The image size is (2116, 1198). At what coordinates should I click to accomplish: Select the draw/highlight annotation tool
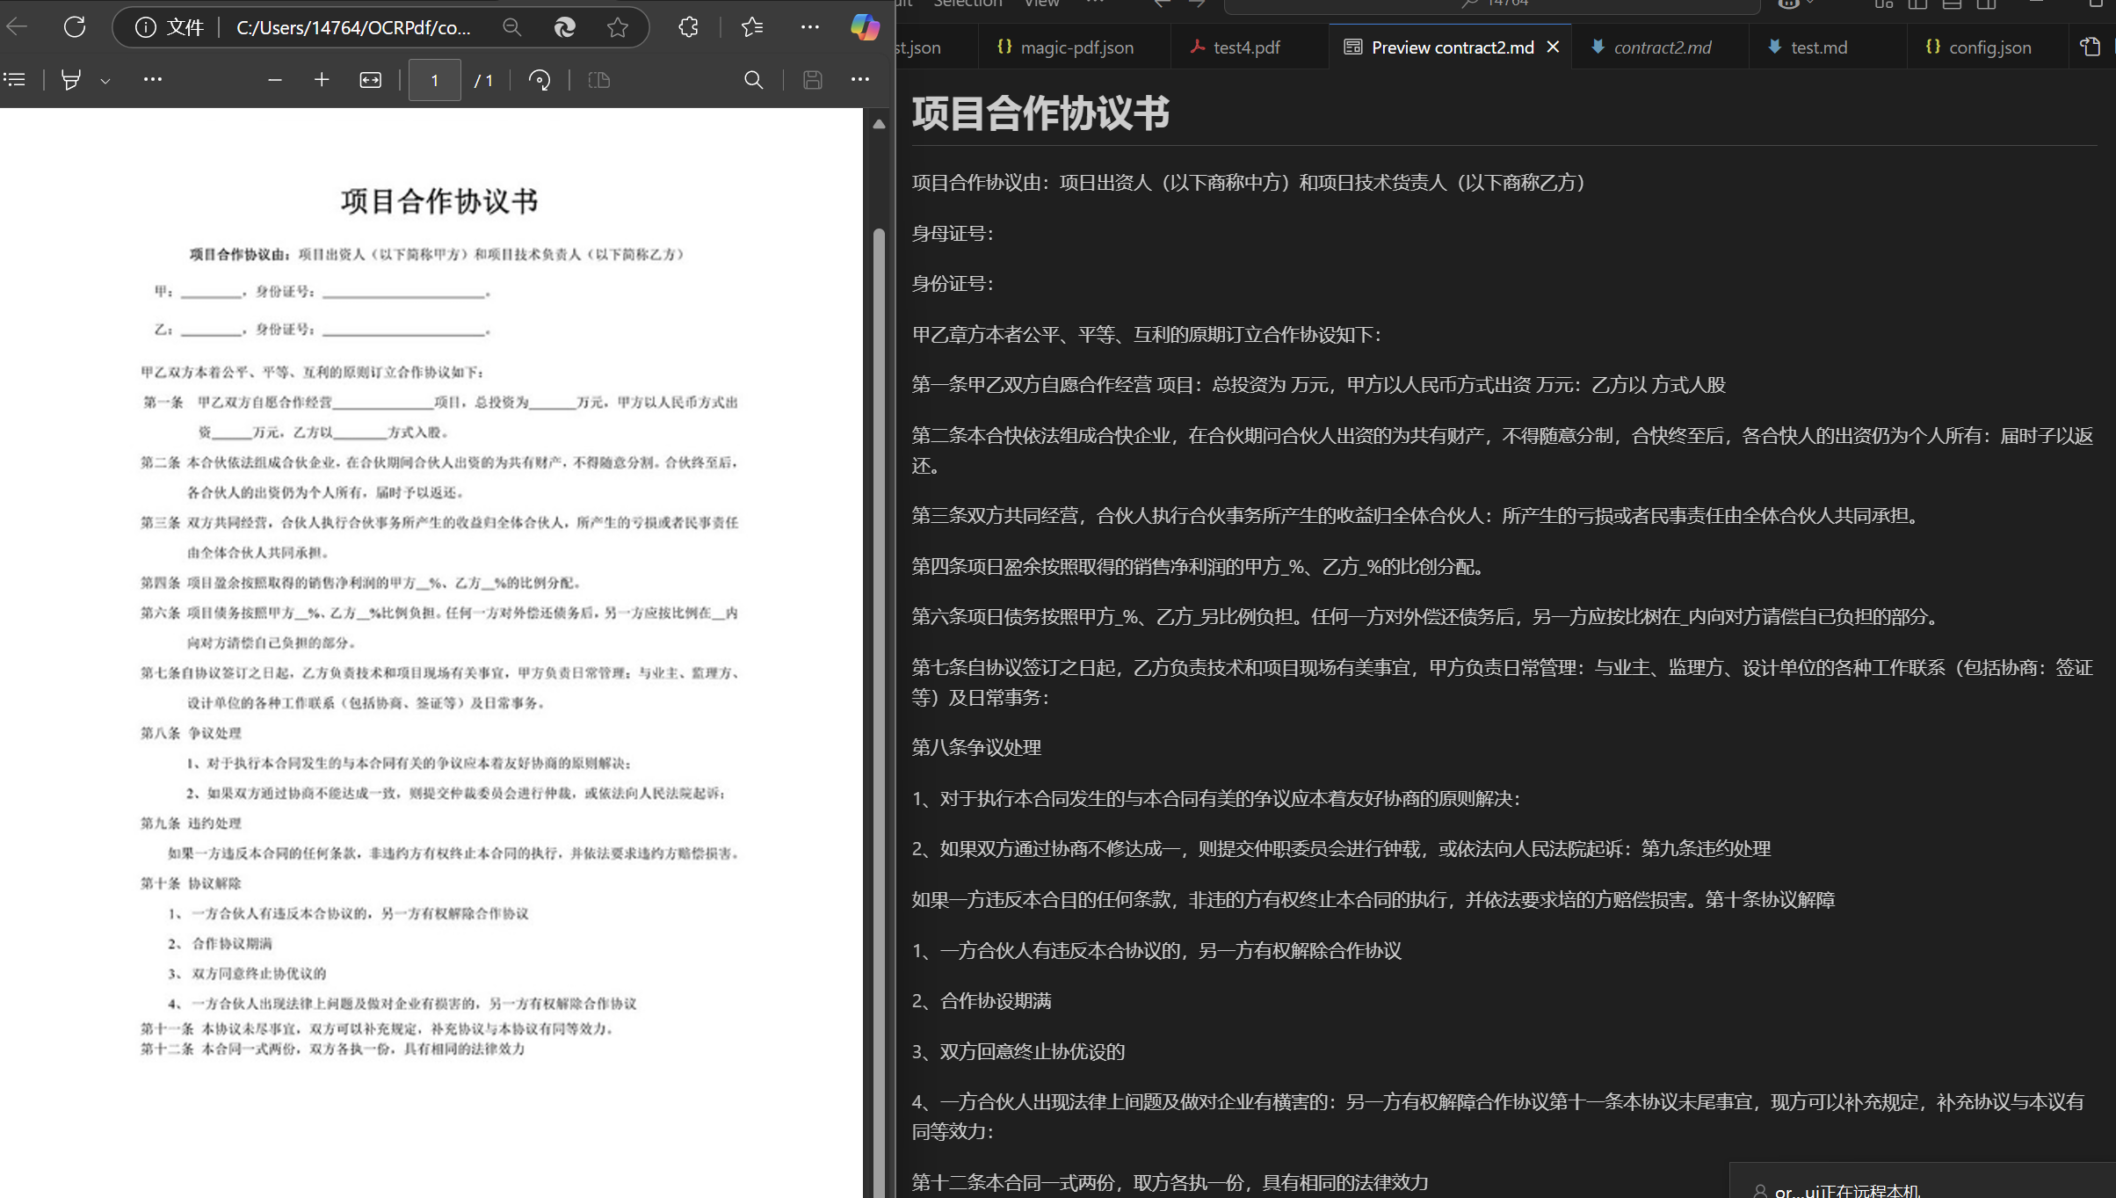71,80
